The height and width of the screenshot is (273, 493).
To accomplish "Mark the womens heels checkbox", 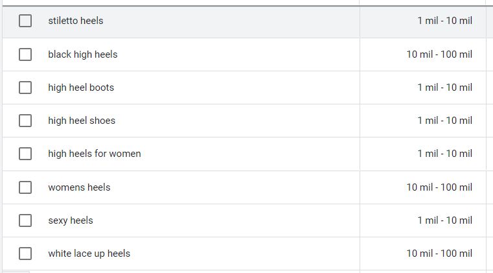I will point(25,187).
